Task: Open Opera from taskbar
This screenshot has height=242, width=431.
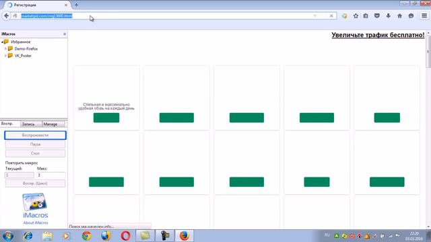Action: [125, 236]
